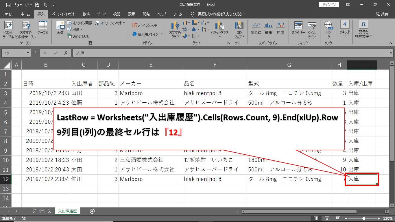This screenshot has height=222, width=395.
Task: Insert a win/loss sparkline (勝敗)
Action: click(x=280, y=28)
